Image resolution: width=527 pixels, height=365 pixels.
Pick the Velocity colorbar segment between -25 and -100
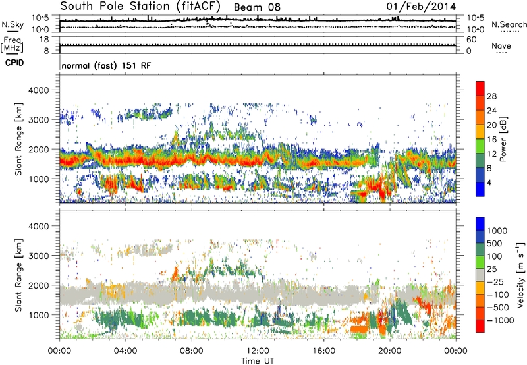480,288
